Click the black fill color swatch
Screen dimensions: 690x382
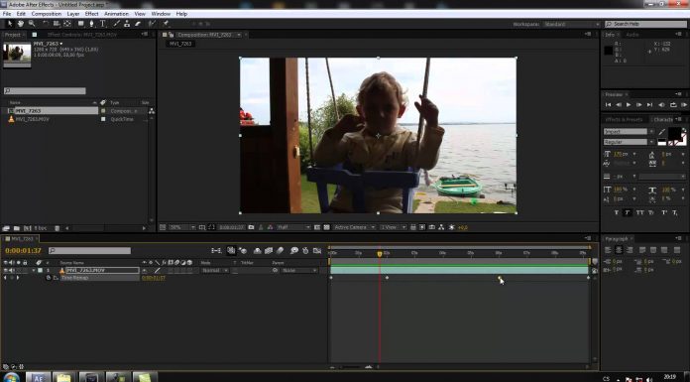point(674,134)
